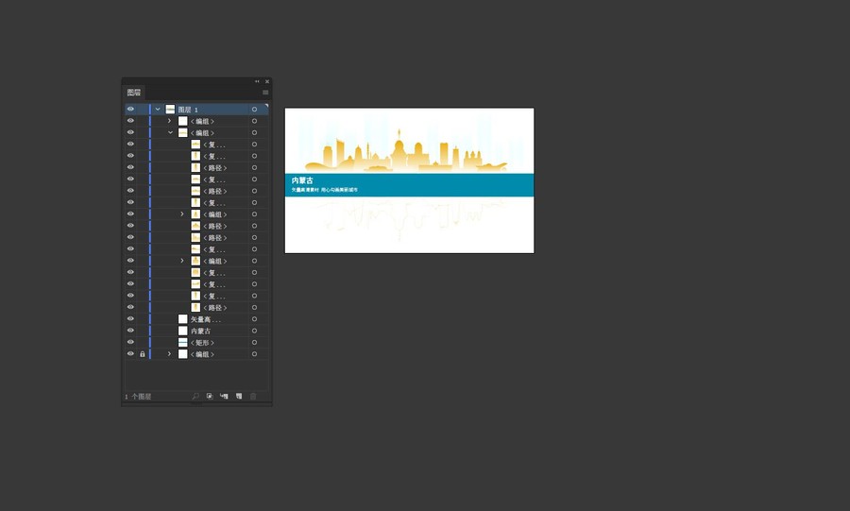
Task: Click target circle of the expanded <编组> row
Action: click(x=254, y=133)
